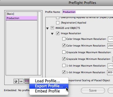Uncheck 1-bit Image Minimum Resolution
Screen dimensions: 113x97
click(64, 72)
